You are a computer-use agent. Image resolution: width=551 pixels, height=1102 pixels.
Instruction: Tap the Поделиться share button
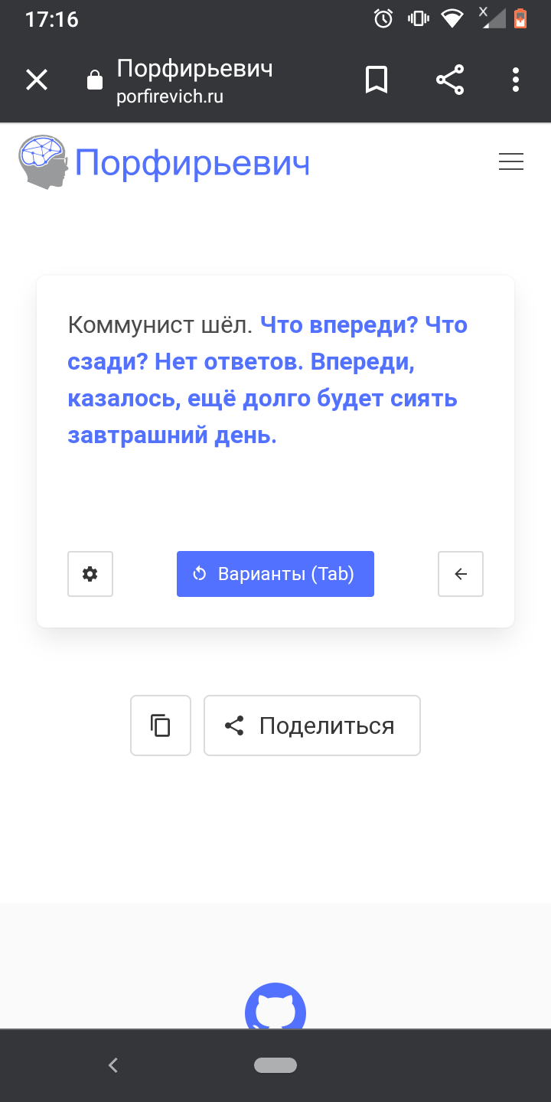click(312, 725)
